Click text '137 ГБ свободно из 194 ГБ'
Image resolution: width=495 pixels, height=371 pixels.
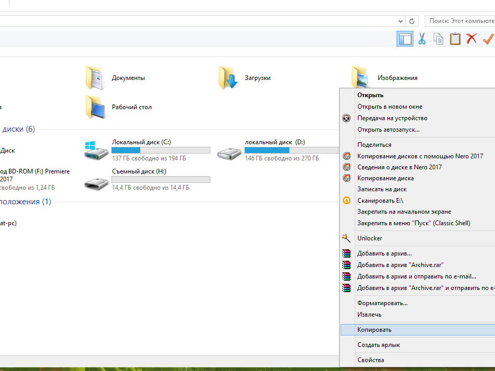pos(149,158)
